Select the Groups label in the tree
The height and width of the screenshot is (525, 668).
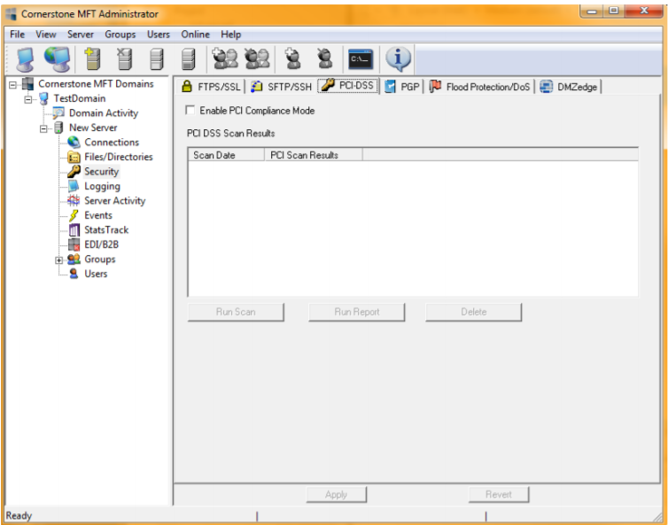100,259
